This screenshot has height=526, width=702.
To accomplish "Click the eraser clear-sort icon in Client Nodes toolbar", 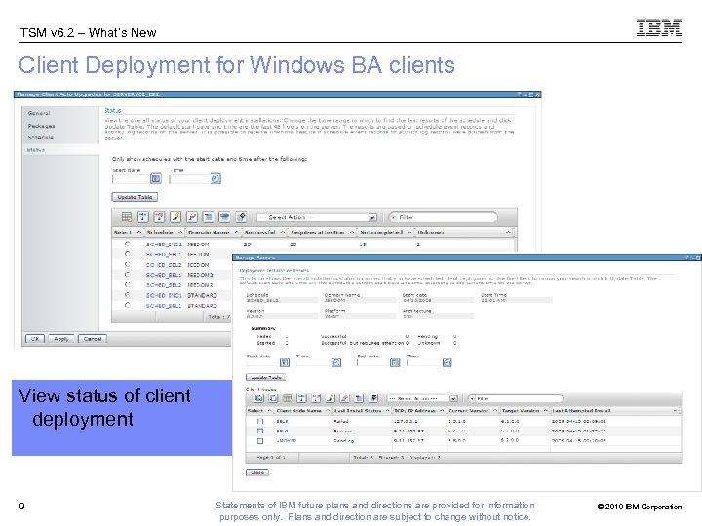I will [345, 398].
